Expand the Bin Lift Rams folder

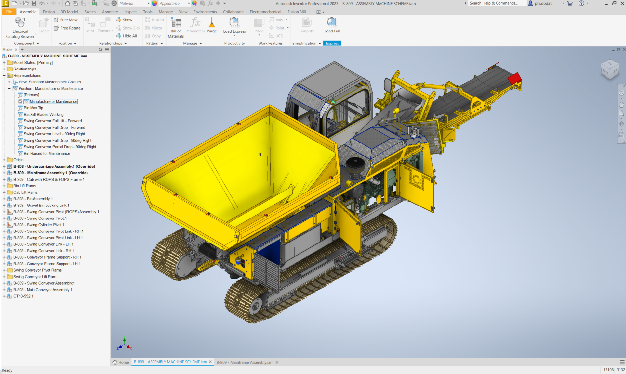point(4,186)
